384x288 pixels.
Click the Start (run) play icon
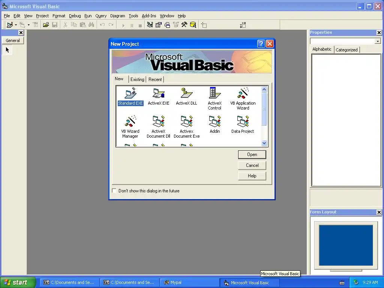pyautogui.click(x=123, y=25)
